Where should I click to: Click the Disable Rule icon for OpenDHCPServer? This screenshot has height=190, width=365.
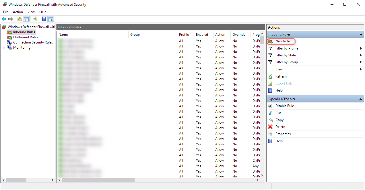coord(270,106)
